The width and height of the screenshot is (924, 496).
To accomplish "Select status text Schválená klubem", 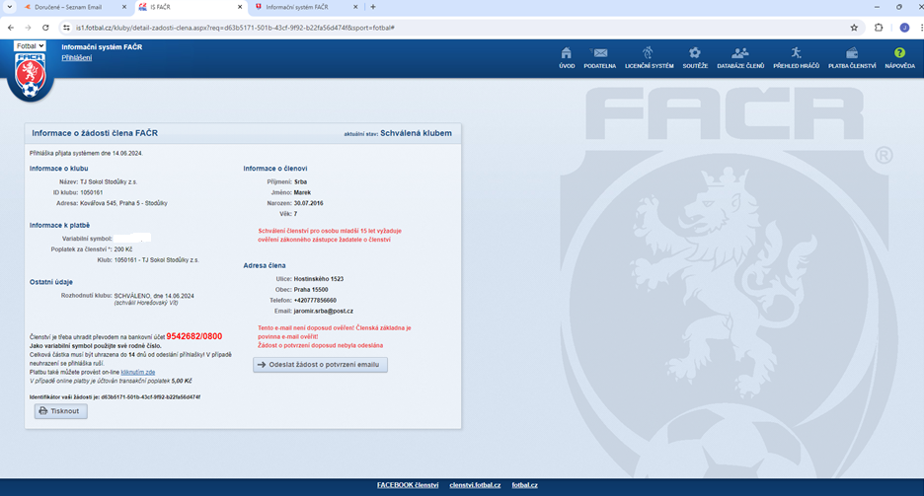I will [x=416, y=133].
